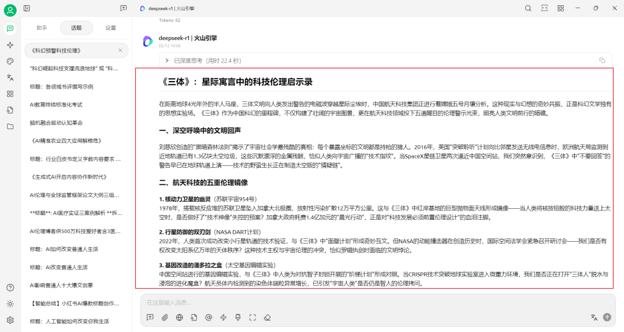Click new topic icon in input toolbar
The width and height of the screenshot is (624, 332).
click(150, 318)
